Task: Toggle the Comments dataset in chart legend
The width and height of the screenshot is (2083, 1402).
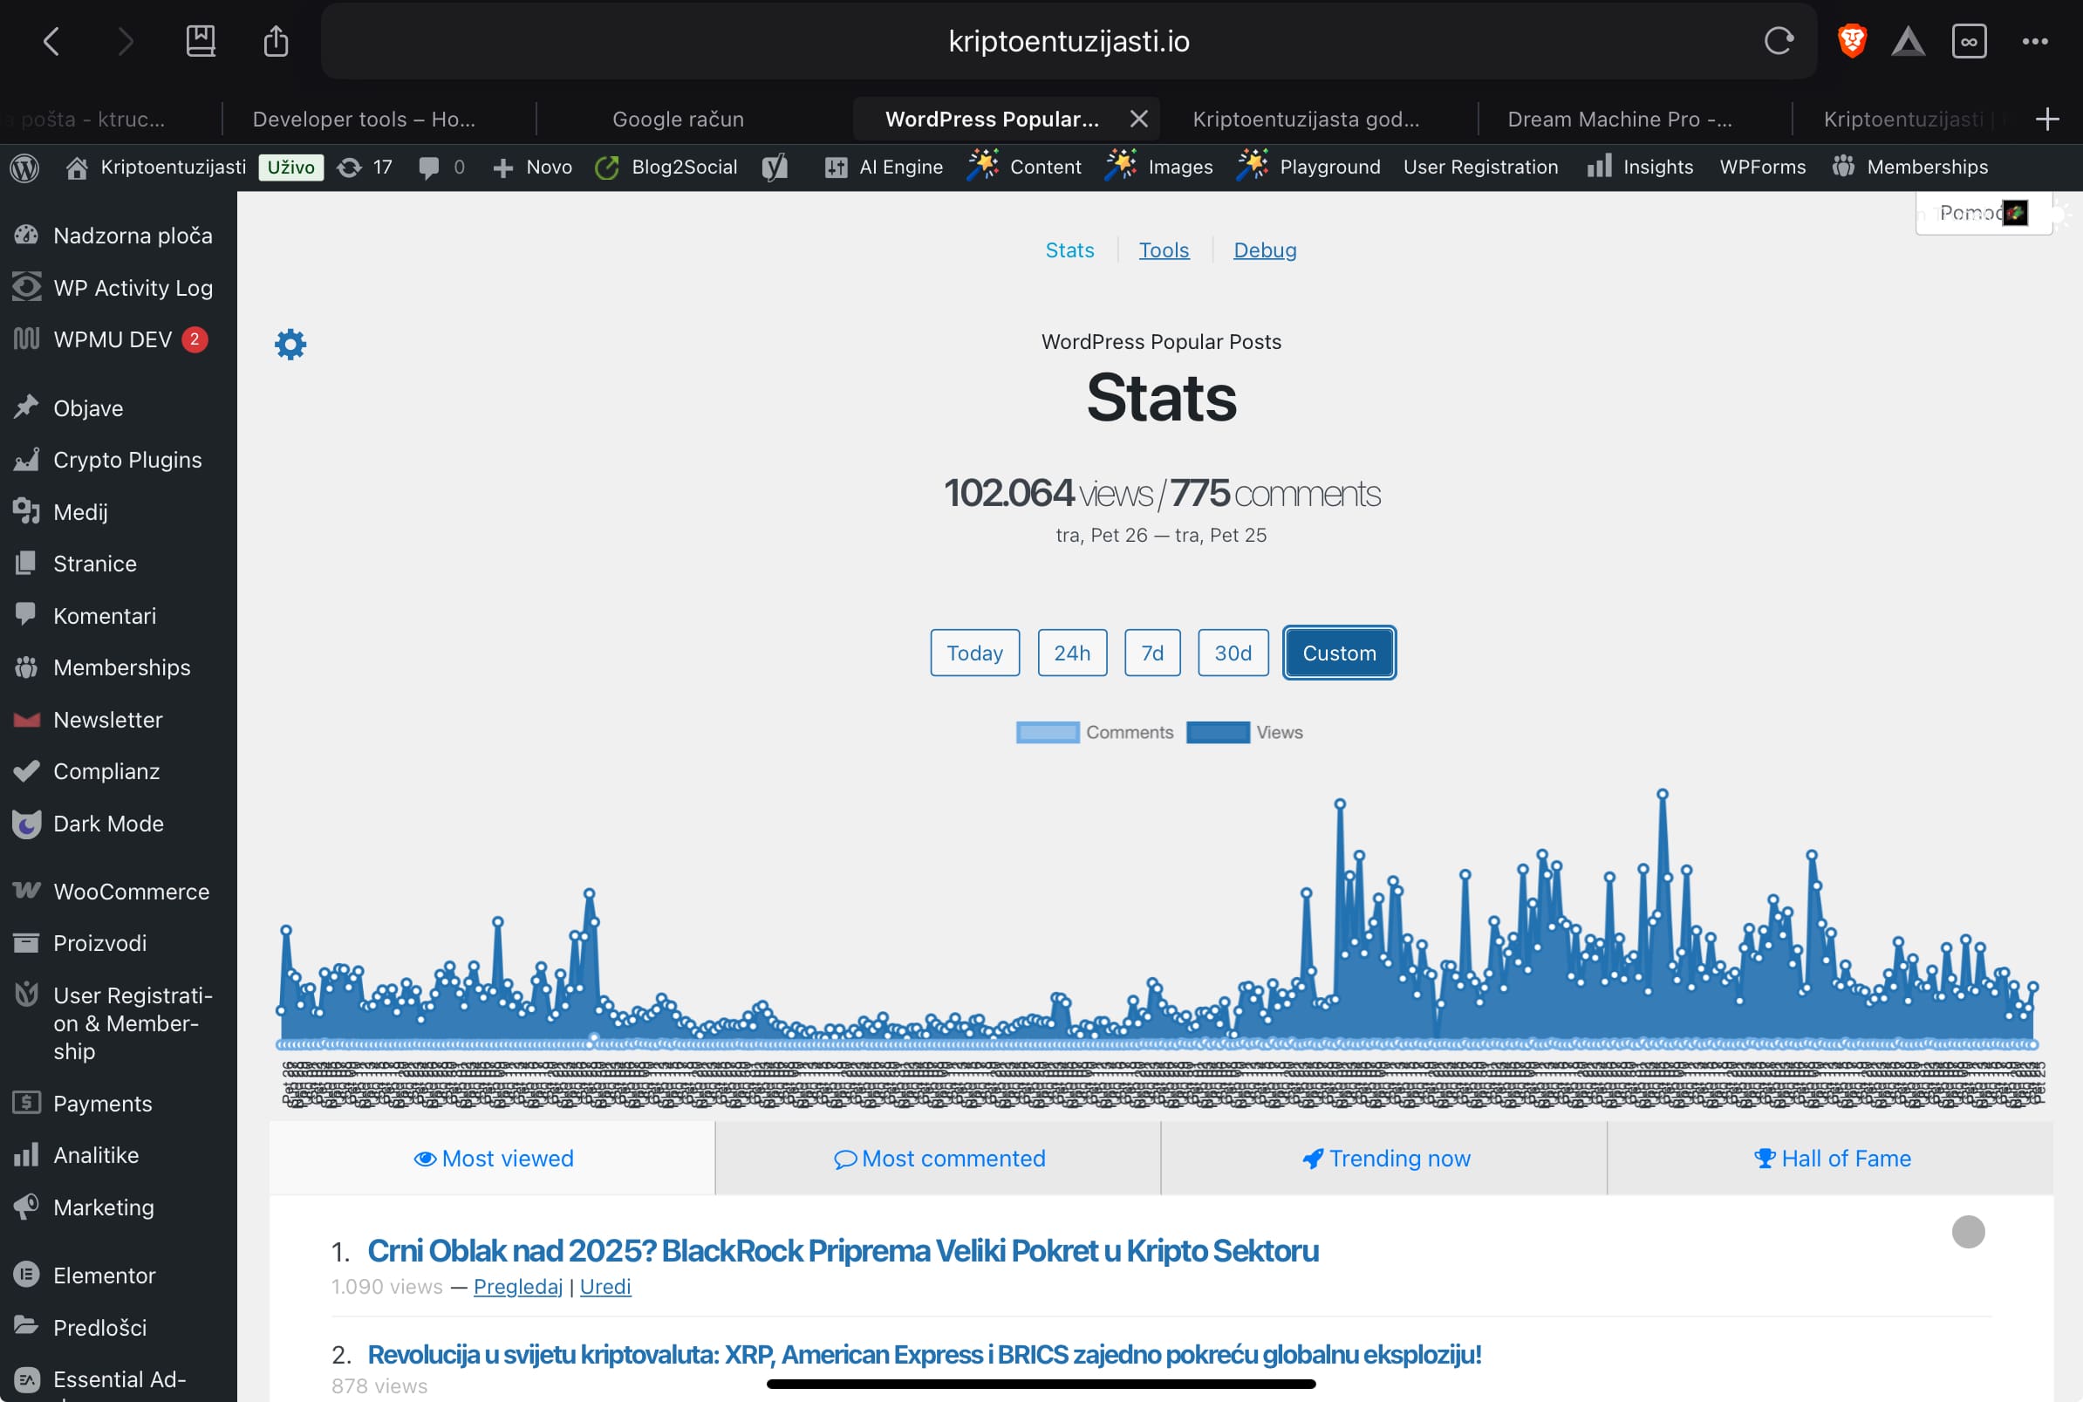Action: 1094,732
